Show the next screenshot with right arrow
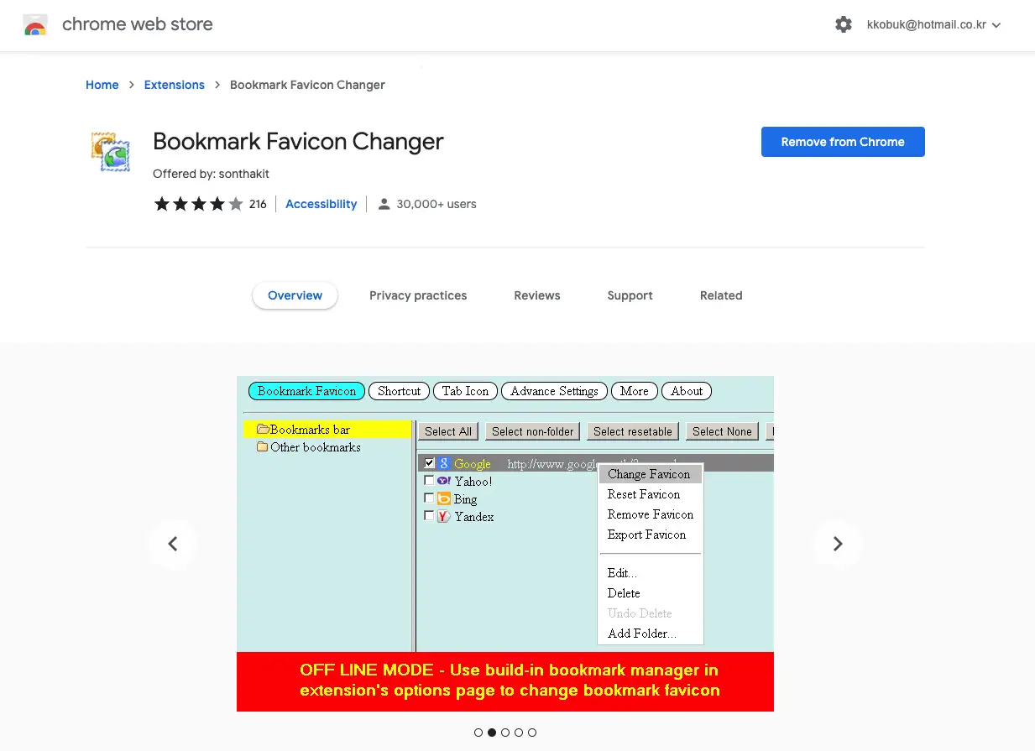This screenshot has height=751, width=1035. tap(838, 544)
